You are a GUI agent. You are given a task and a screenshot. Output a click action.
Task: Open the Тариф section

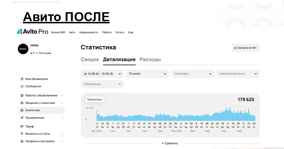tap(29, 126)
